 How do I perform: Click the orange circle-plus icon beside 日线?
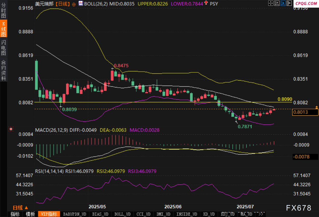tap(74, 4)
